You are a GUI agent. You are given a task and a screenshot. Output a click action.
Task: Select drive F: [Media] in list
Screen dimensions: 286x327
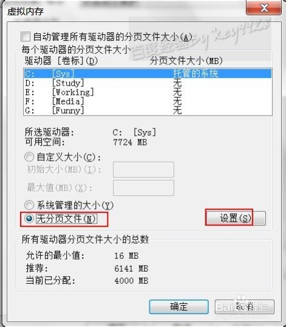click(x=148, y=101)
